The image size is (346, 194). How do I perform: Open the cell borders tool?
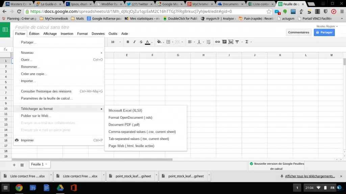pos(168,42)
